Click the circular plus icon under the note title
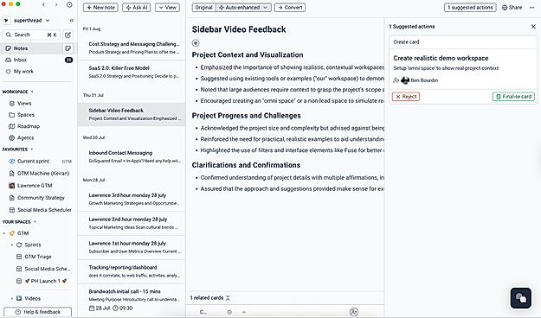 (x=196, y=43)
